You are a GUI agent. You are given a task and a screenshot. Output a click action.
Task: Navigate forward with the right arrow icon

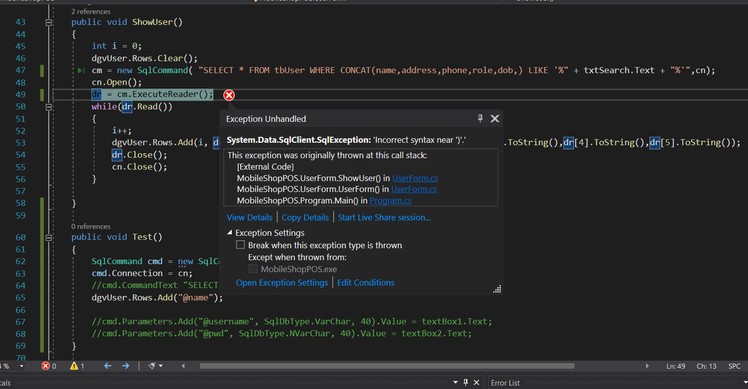pos(125,366)
